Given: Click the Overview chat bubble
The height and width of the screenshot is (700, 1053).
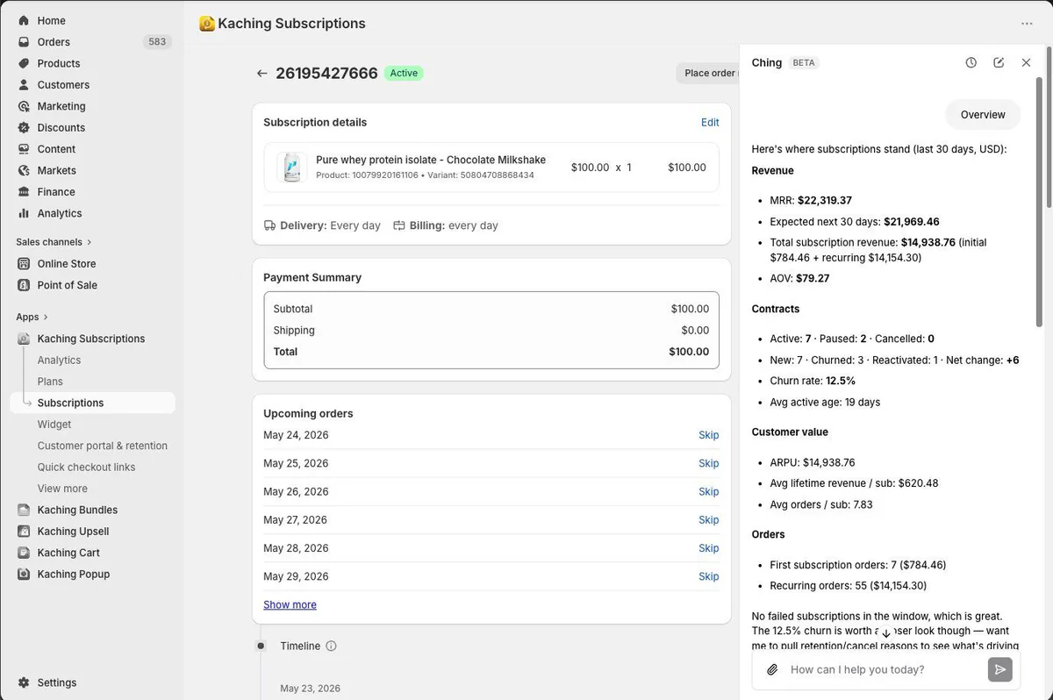Looking at the screenshot, I should (983, 115).
